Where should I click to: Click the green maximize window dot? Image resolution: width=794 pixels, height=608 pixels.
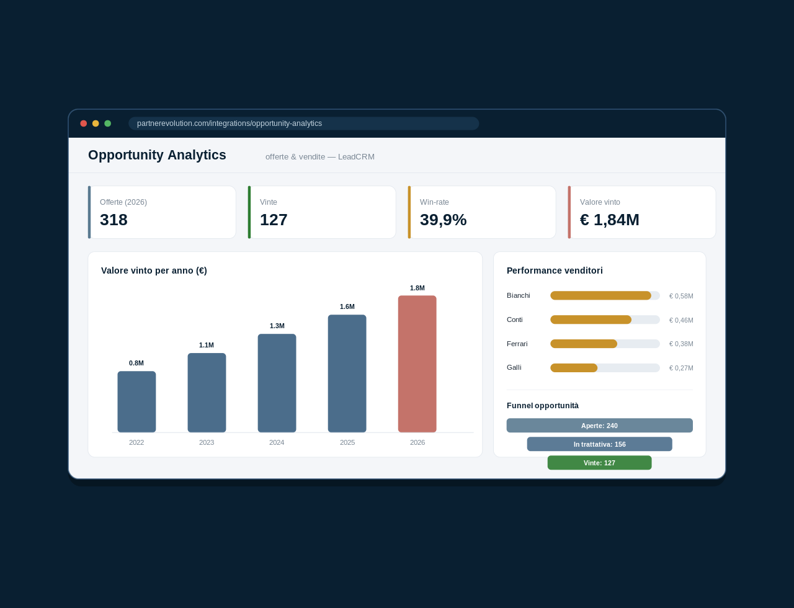coord(108,123)
